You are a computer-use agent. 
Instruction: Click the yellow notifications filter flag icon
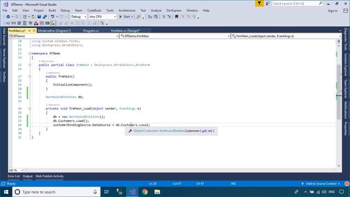(259, 4)
